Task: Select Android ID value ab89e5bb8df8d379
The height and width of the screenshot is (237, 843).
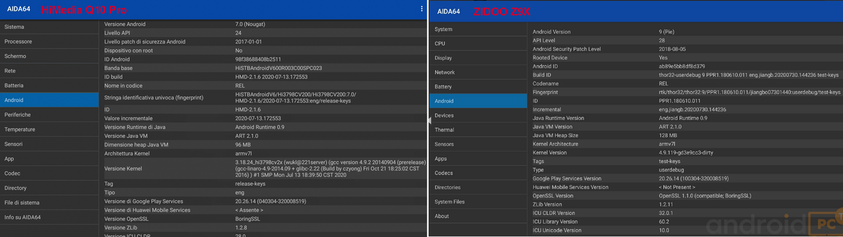Action: [x=682, y=66]
